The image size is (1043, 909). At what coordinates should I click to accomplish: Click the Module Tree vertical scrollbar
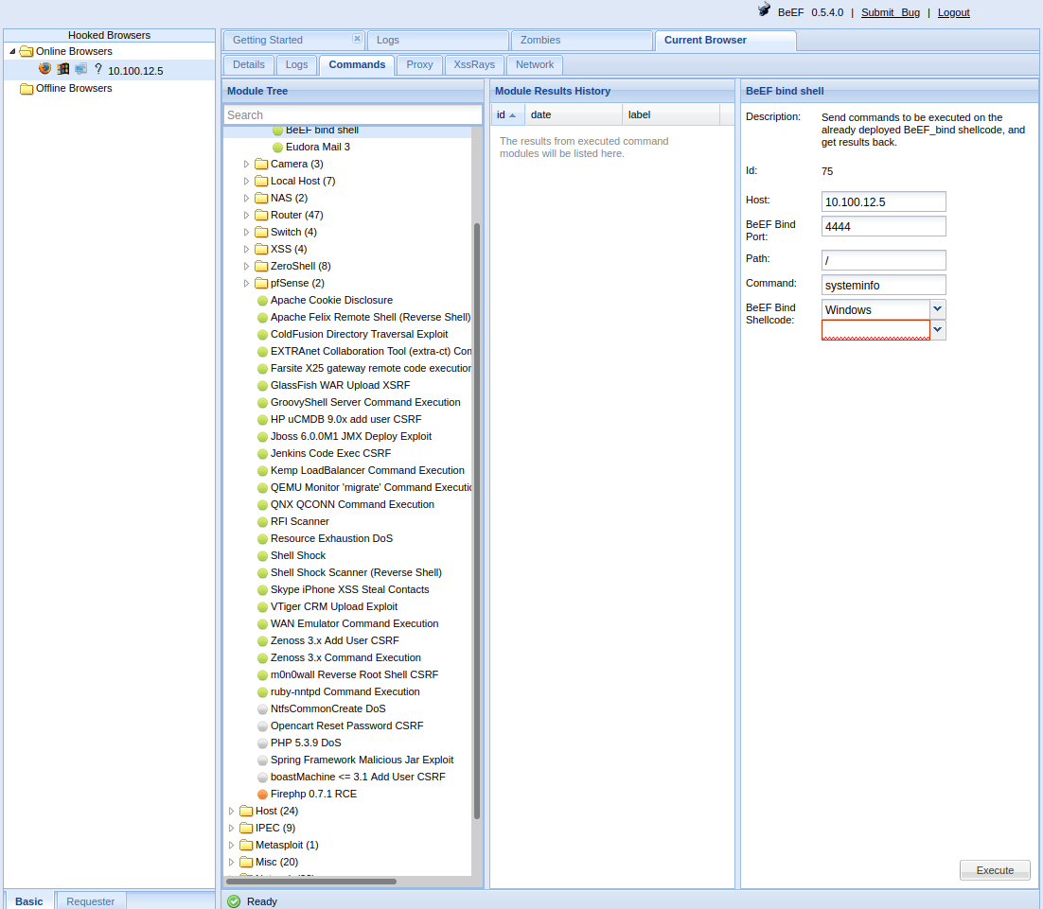pos(477,520)
